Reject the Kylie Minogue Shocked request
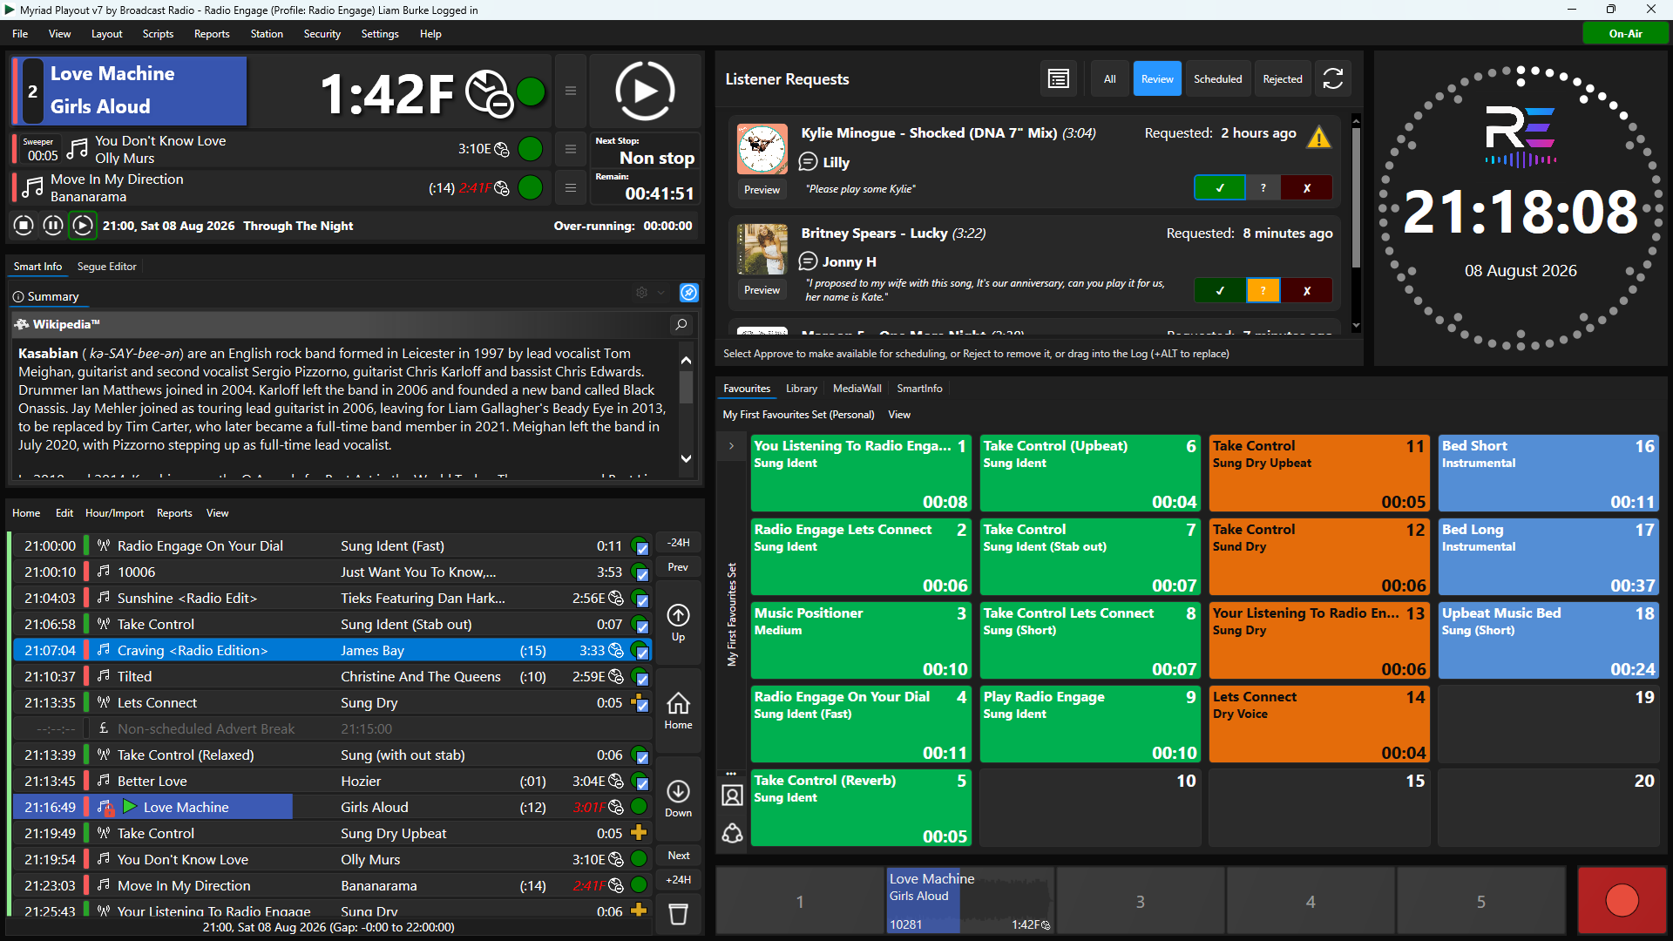 pos(1306,188)
